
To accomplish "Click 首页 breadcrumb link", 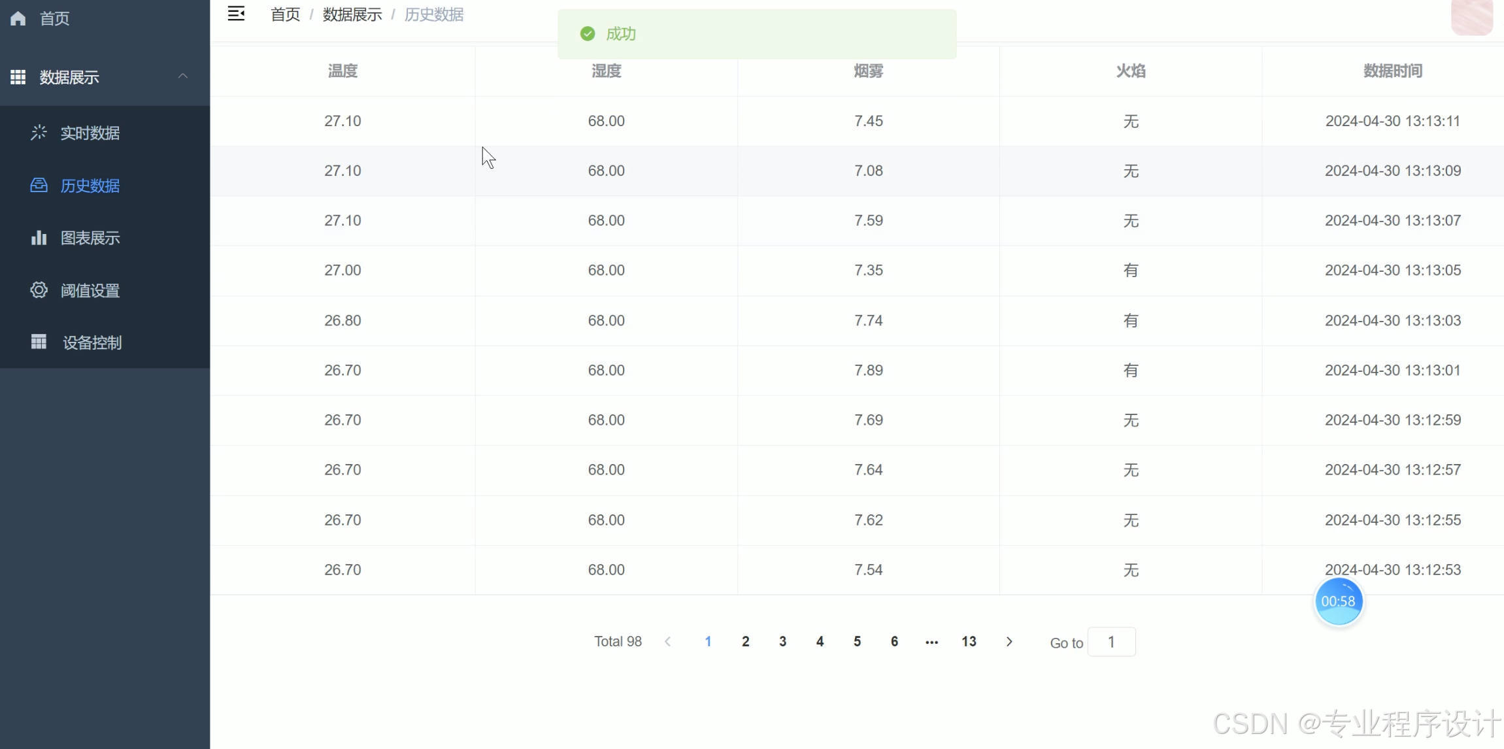I will (x=285, y=14).
